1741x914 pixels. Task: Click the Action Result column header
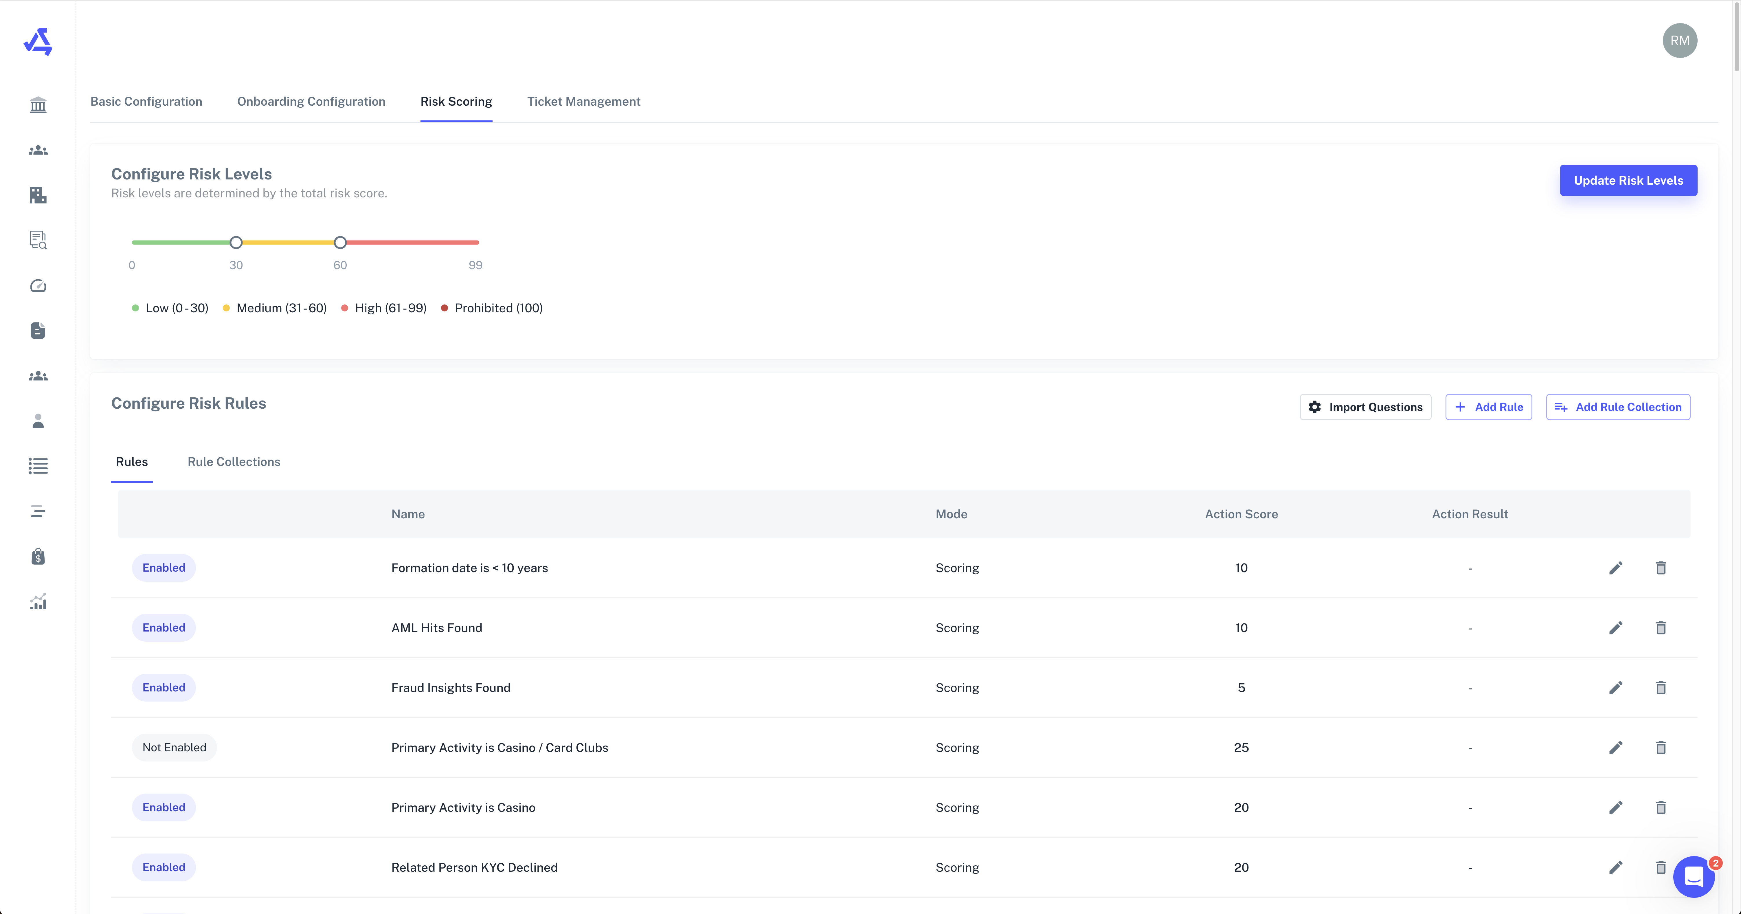coord(1470,515)
